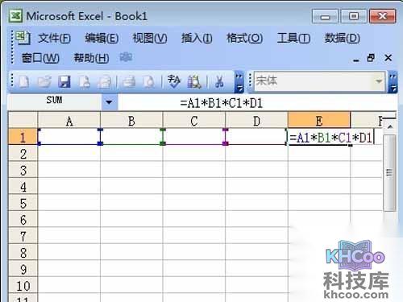
Task: Open the 文件(F) menu
Action: tap(55, 38)
